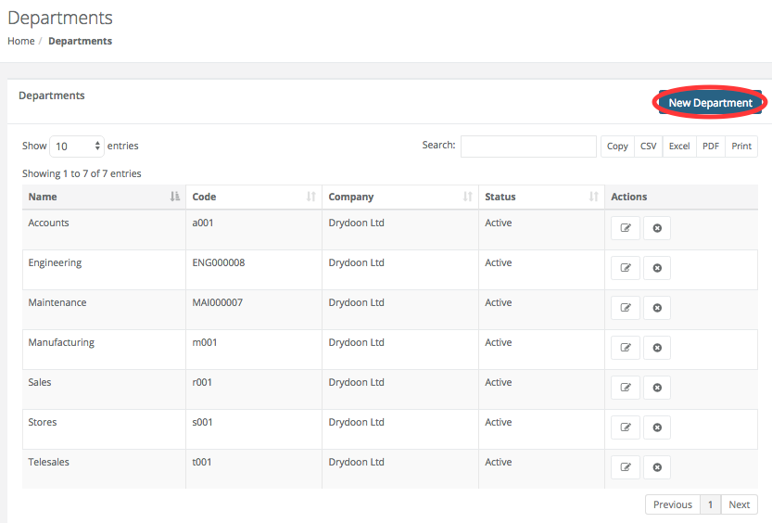The height and width of the screenshot is (523, 772).
Task: Delete the Accounts department row
Action: tap(657, 228)
